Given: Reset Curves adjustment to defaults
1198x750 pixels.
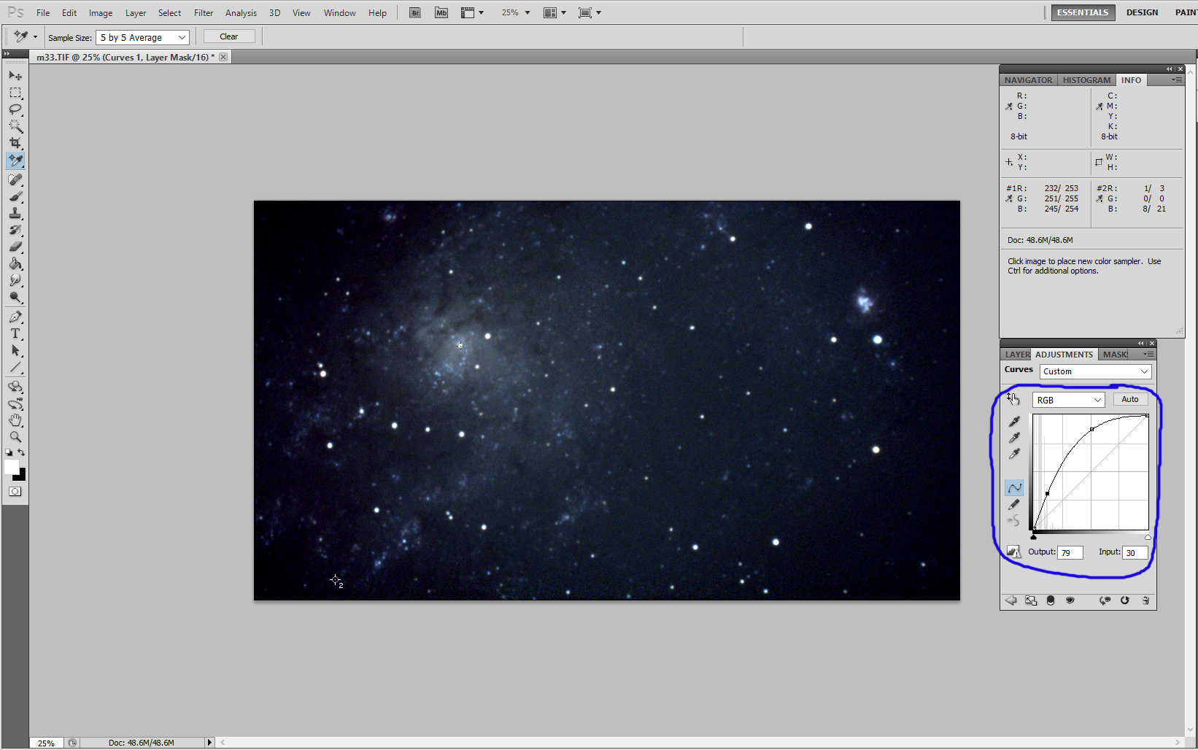Looking at the screenshot, I should coord(1125,600).
